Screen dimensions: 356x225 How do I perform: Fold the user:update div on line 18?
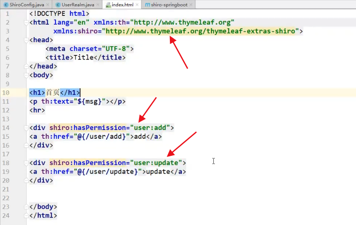[26, 163]
